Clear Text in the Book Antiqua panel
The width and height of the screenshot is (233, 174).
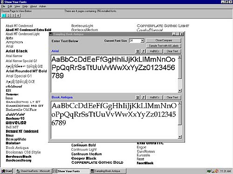(x=172, y=97)
